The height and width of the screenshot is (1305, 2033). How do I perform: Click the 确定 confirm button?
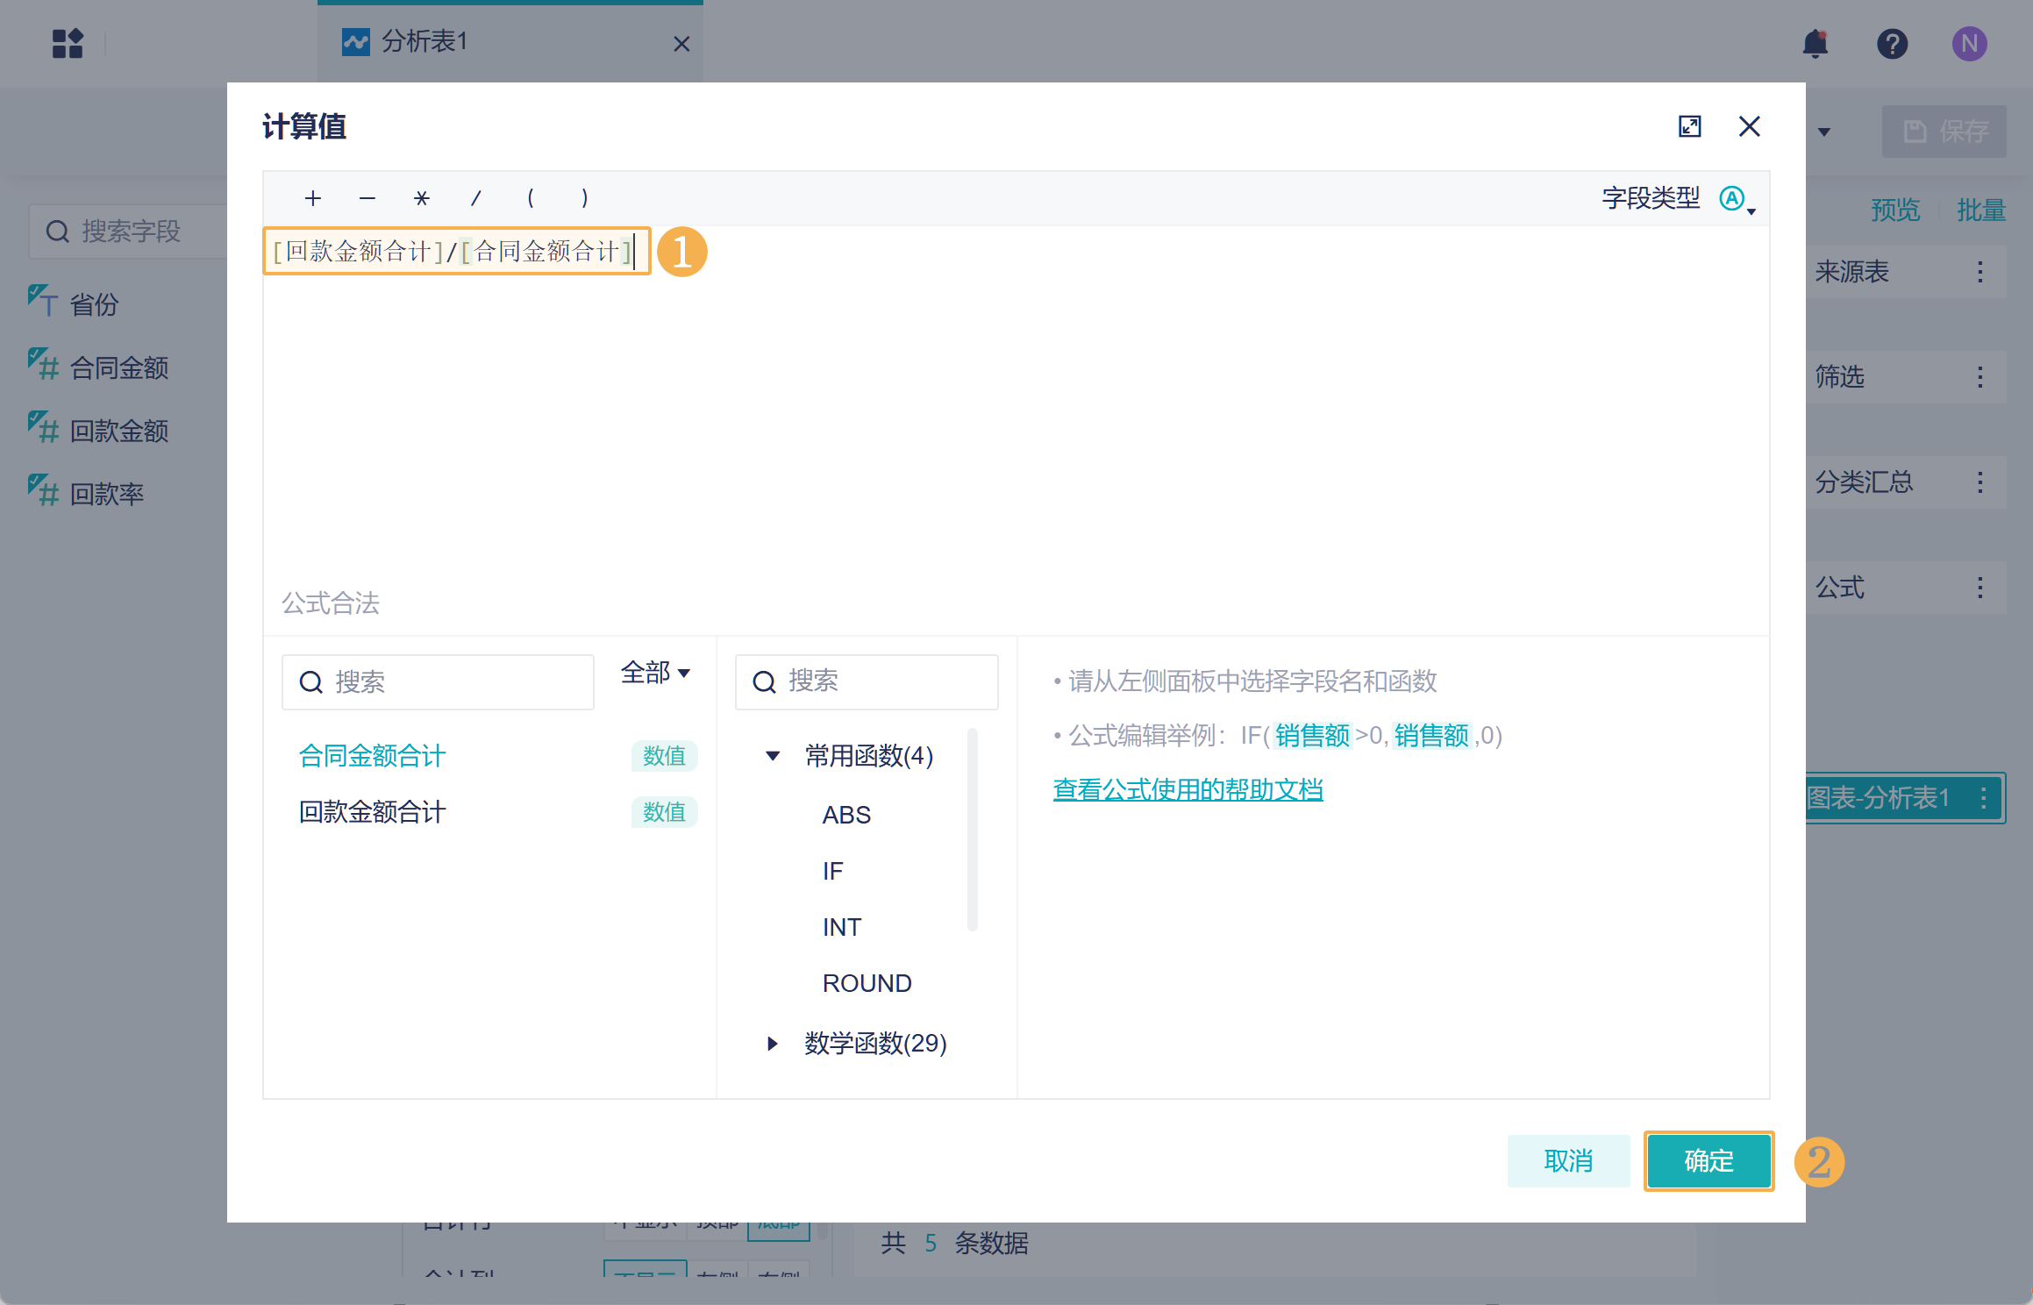pos(1708,1161)
